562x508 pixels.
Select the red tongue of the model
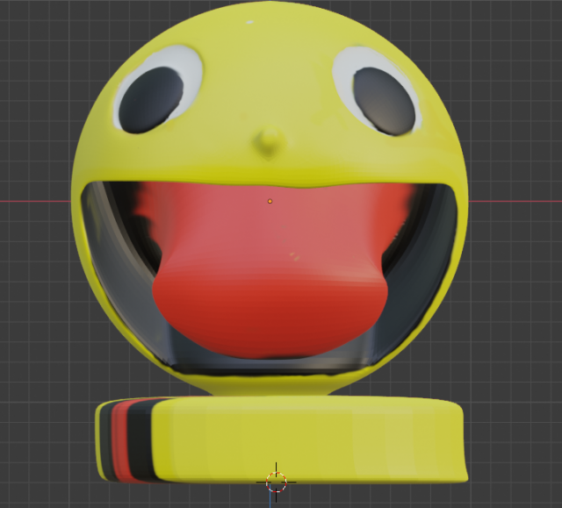pyautogui.click(x=270, y=270)
